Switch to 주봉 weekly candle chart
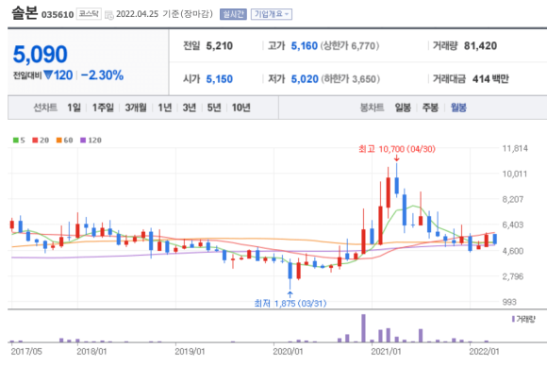547x366 pixels. pos(430,108)
